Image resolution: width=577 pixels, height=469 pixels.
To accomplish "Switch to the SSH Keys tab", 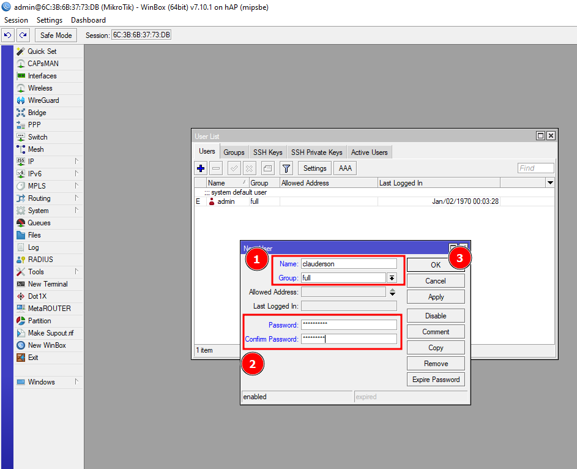I will [x=267, y=152].
